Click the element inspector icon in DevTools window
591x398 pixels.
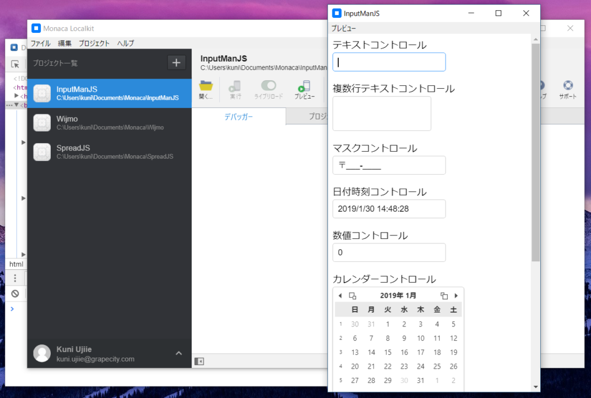pos(15,64)
